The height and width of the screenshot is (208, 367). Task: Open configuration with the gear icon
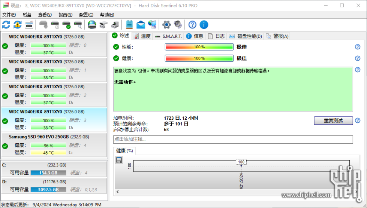pos(166,25)
